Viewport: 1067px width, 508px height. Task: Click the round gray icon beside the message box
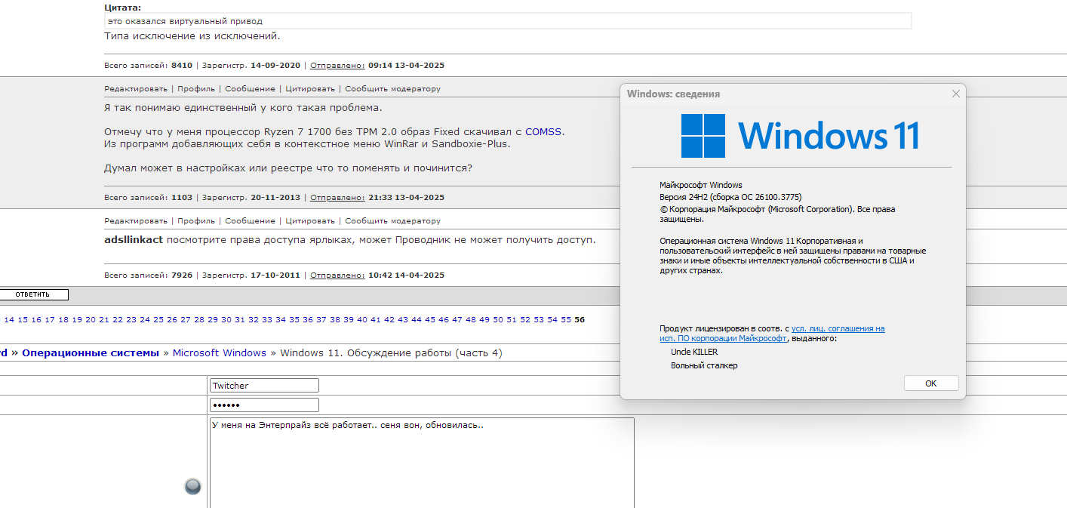193,487
